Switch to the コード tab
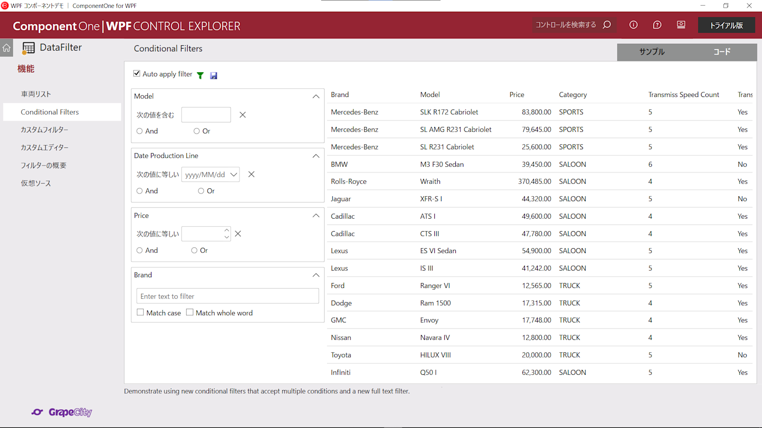 click(722, 52)
